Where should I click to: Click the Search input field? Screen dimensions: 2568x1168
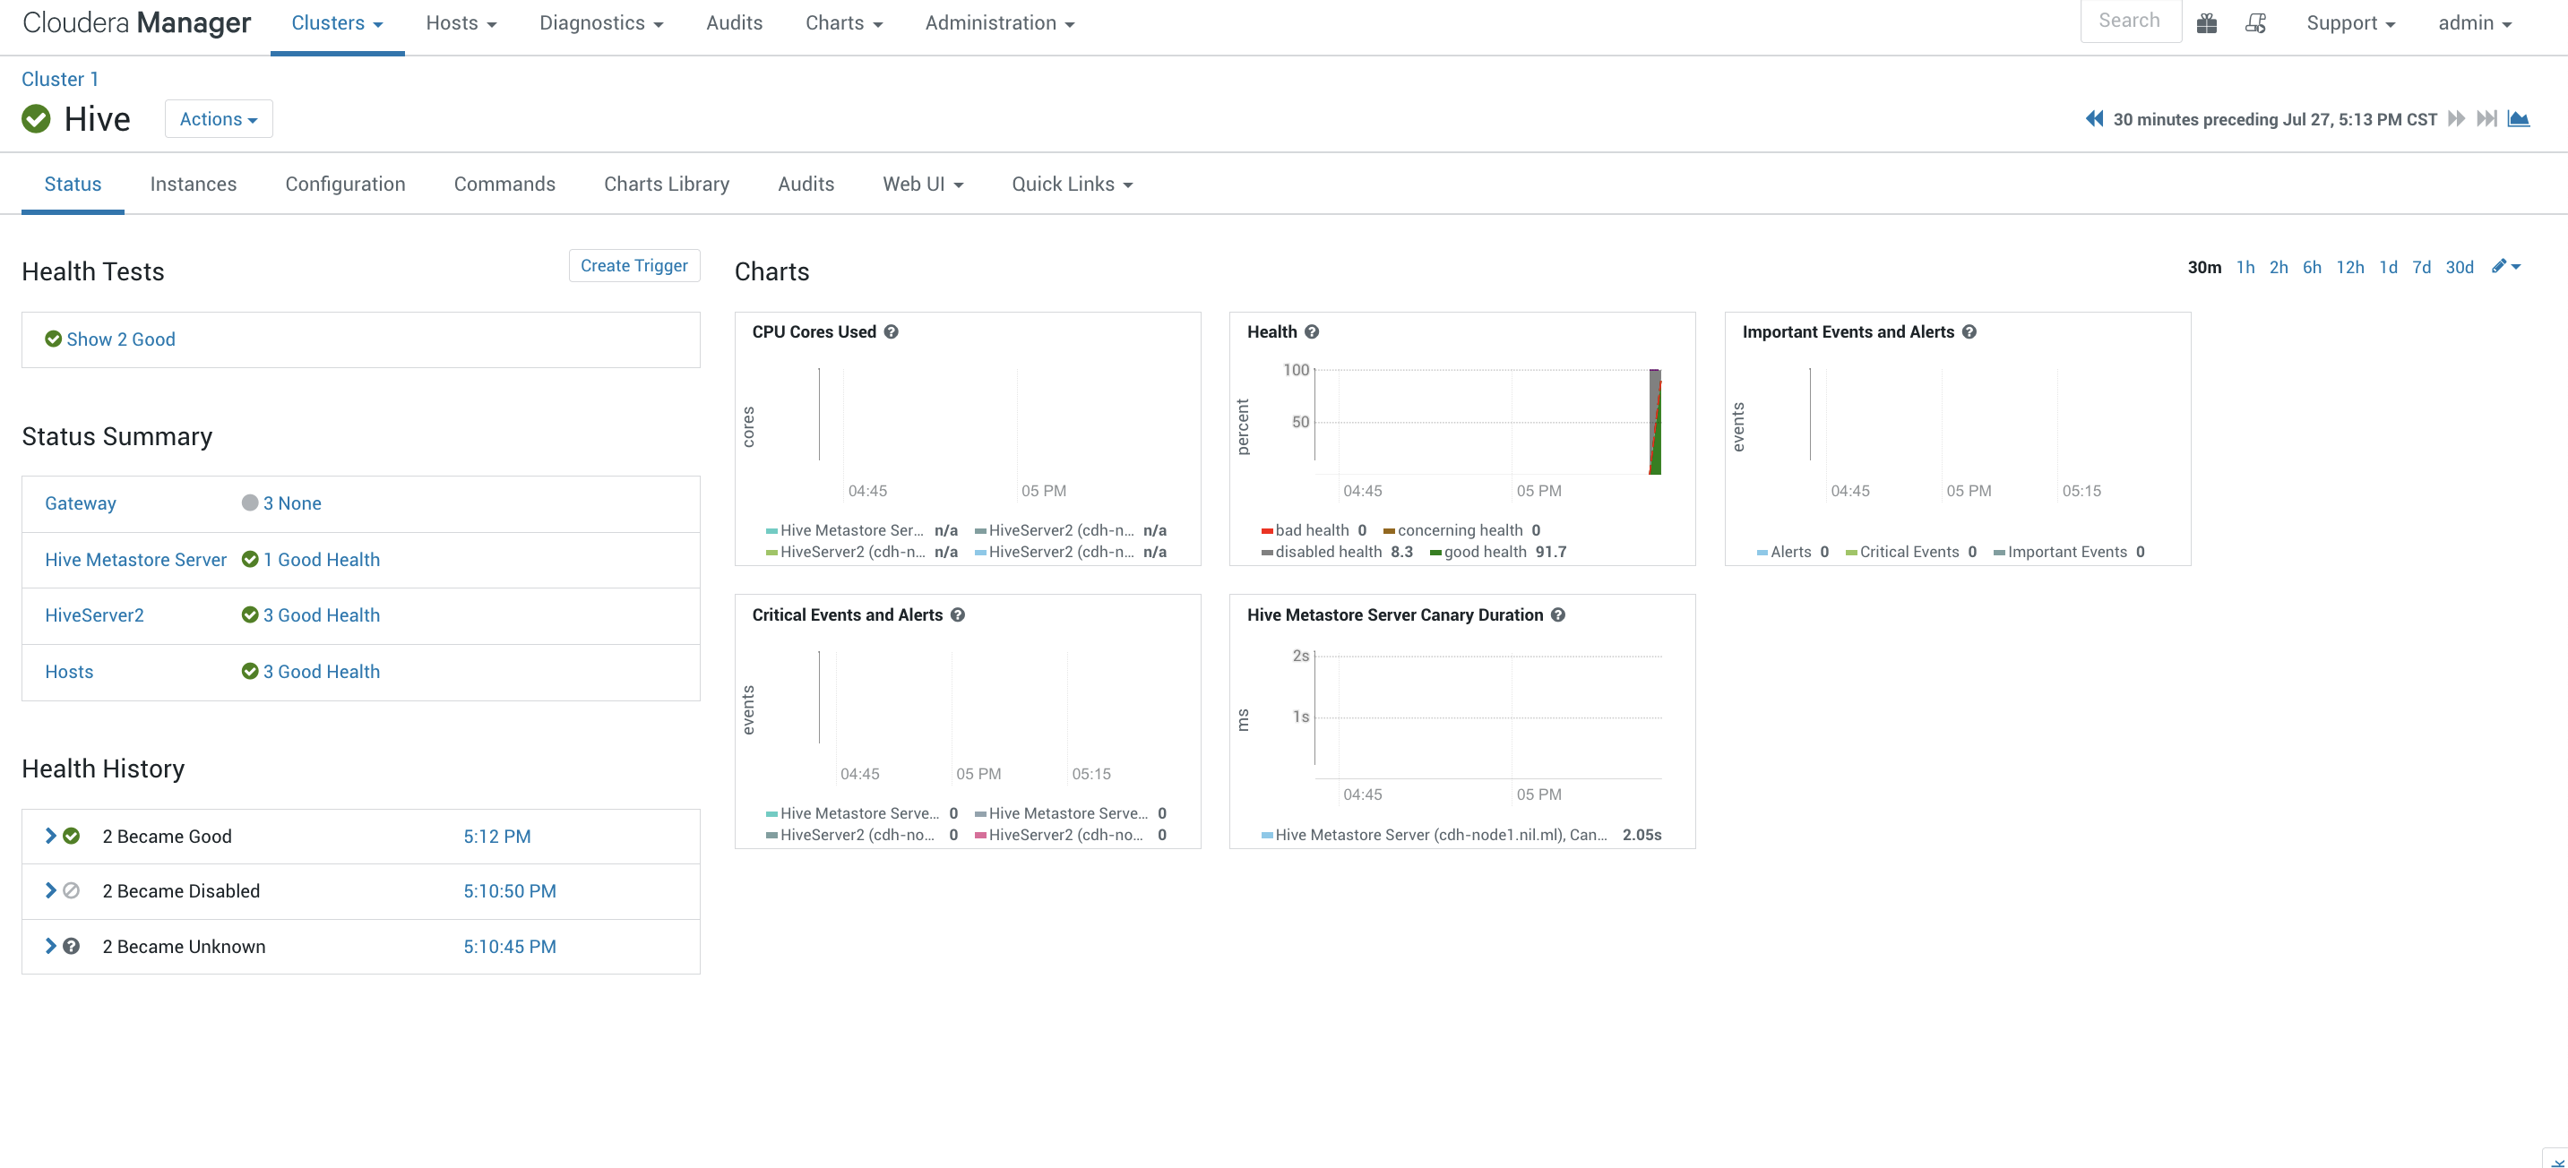tap(2131, 21)
